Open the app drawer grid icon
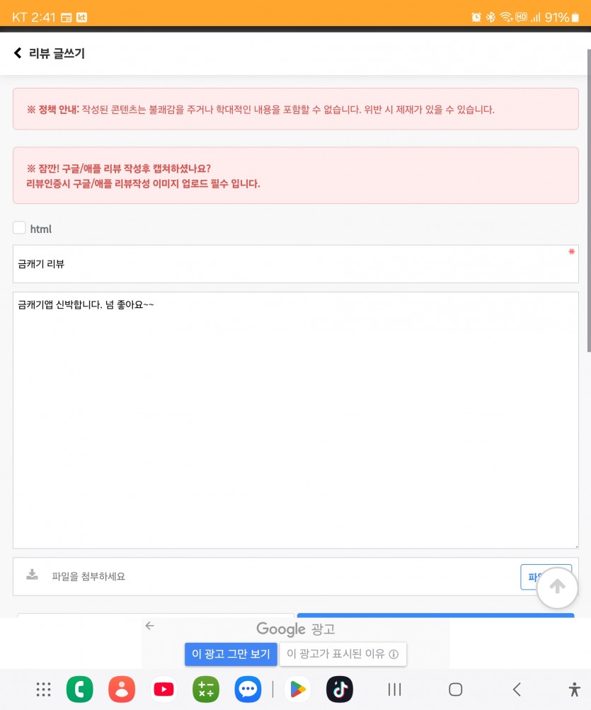This screenshot has width=591, height=710. [43, 689]
